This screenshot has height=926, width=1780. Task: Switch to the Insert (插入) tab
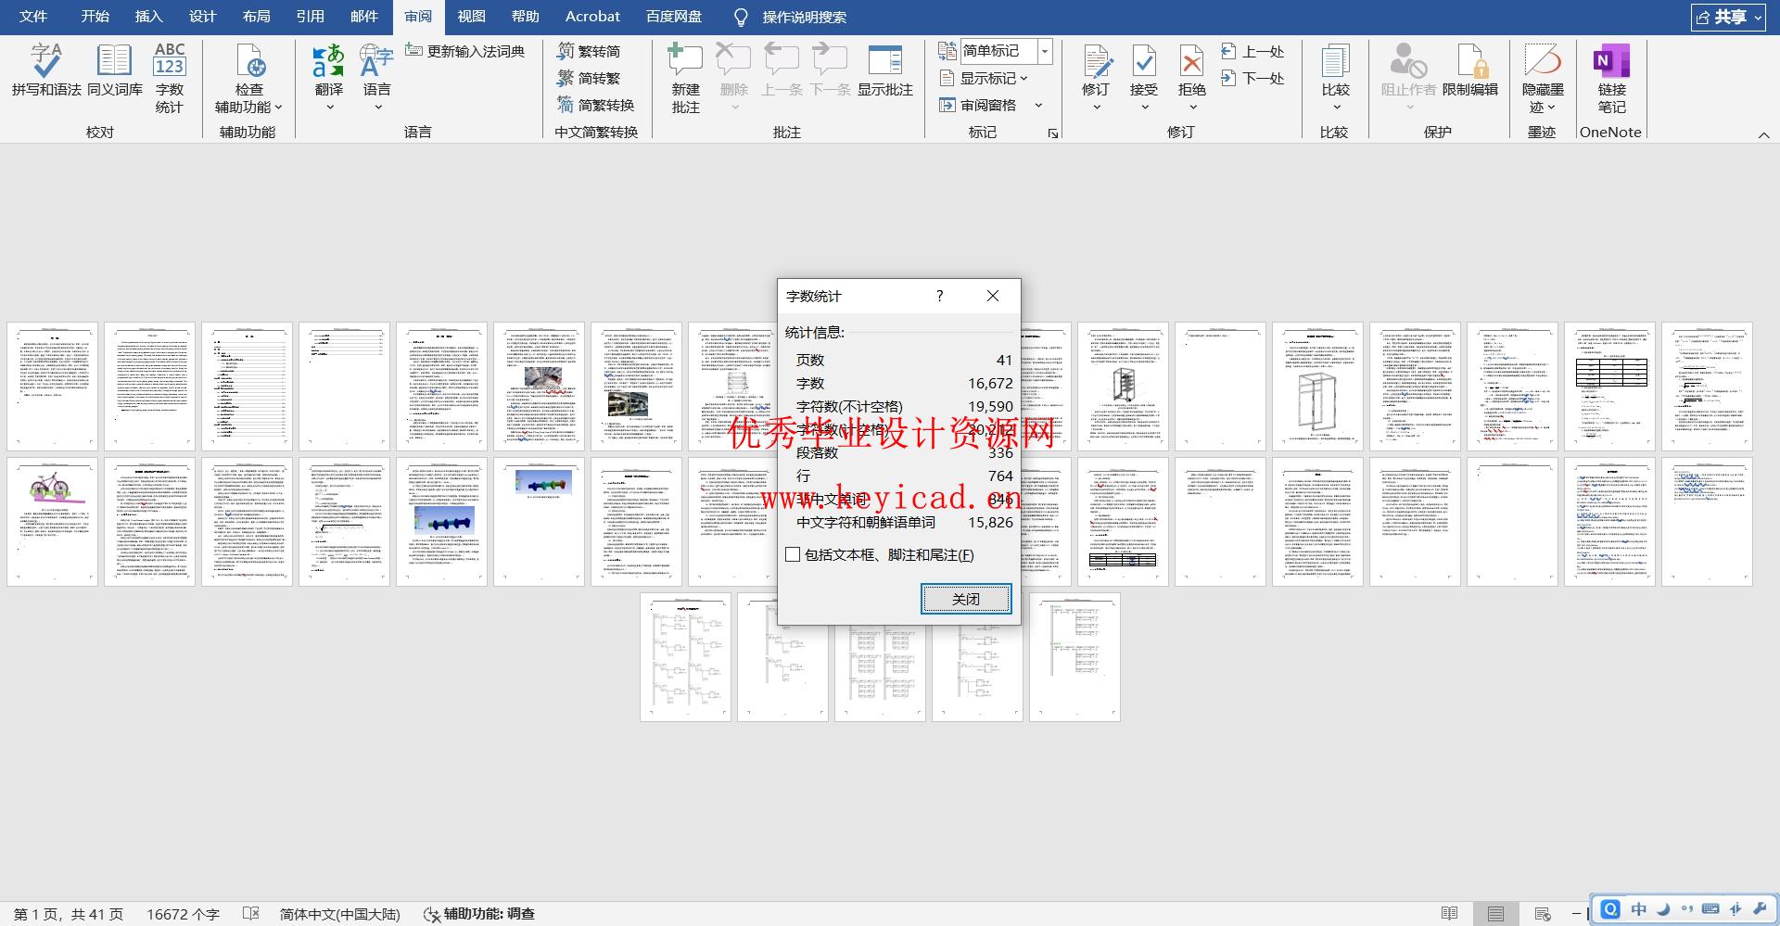[148, 17]
